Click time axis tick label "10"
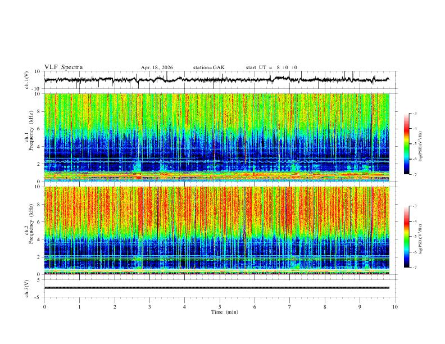445x344 pixels. 395,307
